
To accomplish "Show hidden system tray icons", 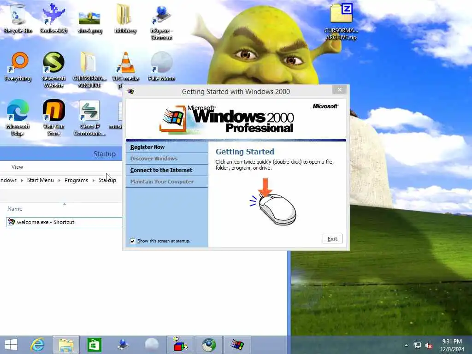I will tap(407, 345).
